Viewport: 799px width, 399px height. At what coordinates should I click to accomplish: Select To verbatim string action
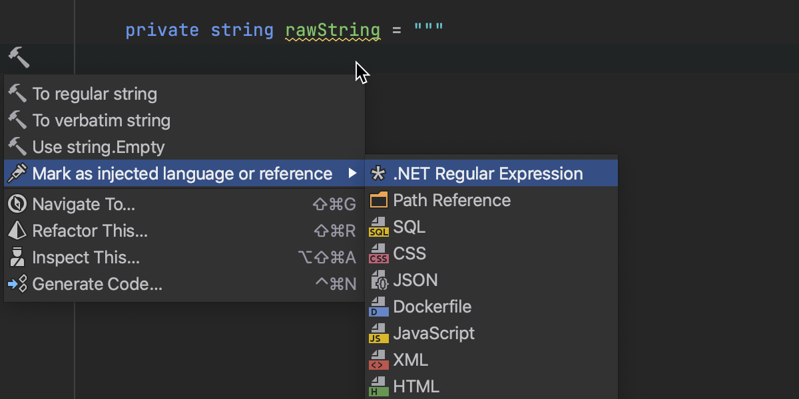101,120
